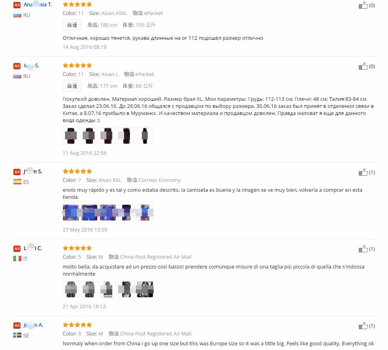Open second blue shirt photo in Spanish review
This screenshot has height=350, width=388.
(x=89, y=213)
